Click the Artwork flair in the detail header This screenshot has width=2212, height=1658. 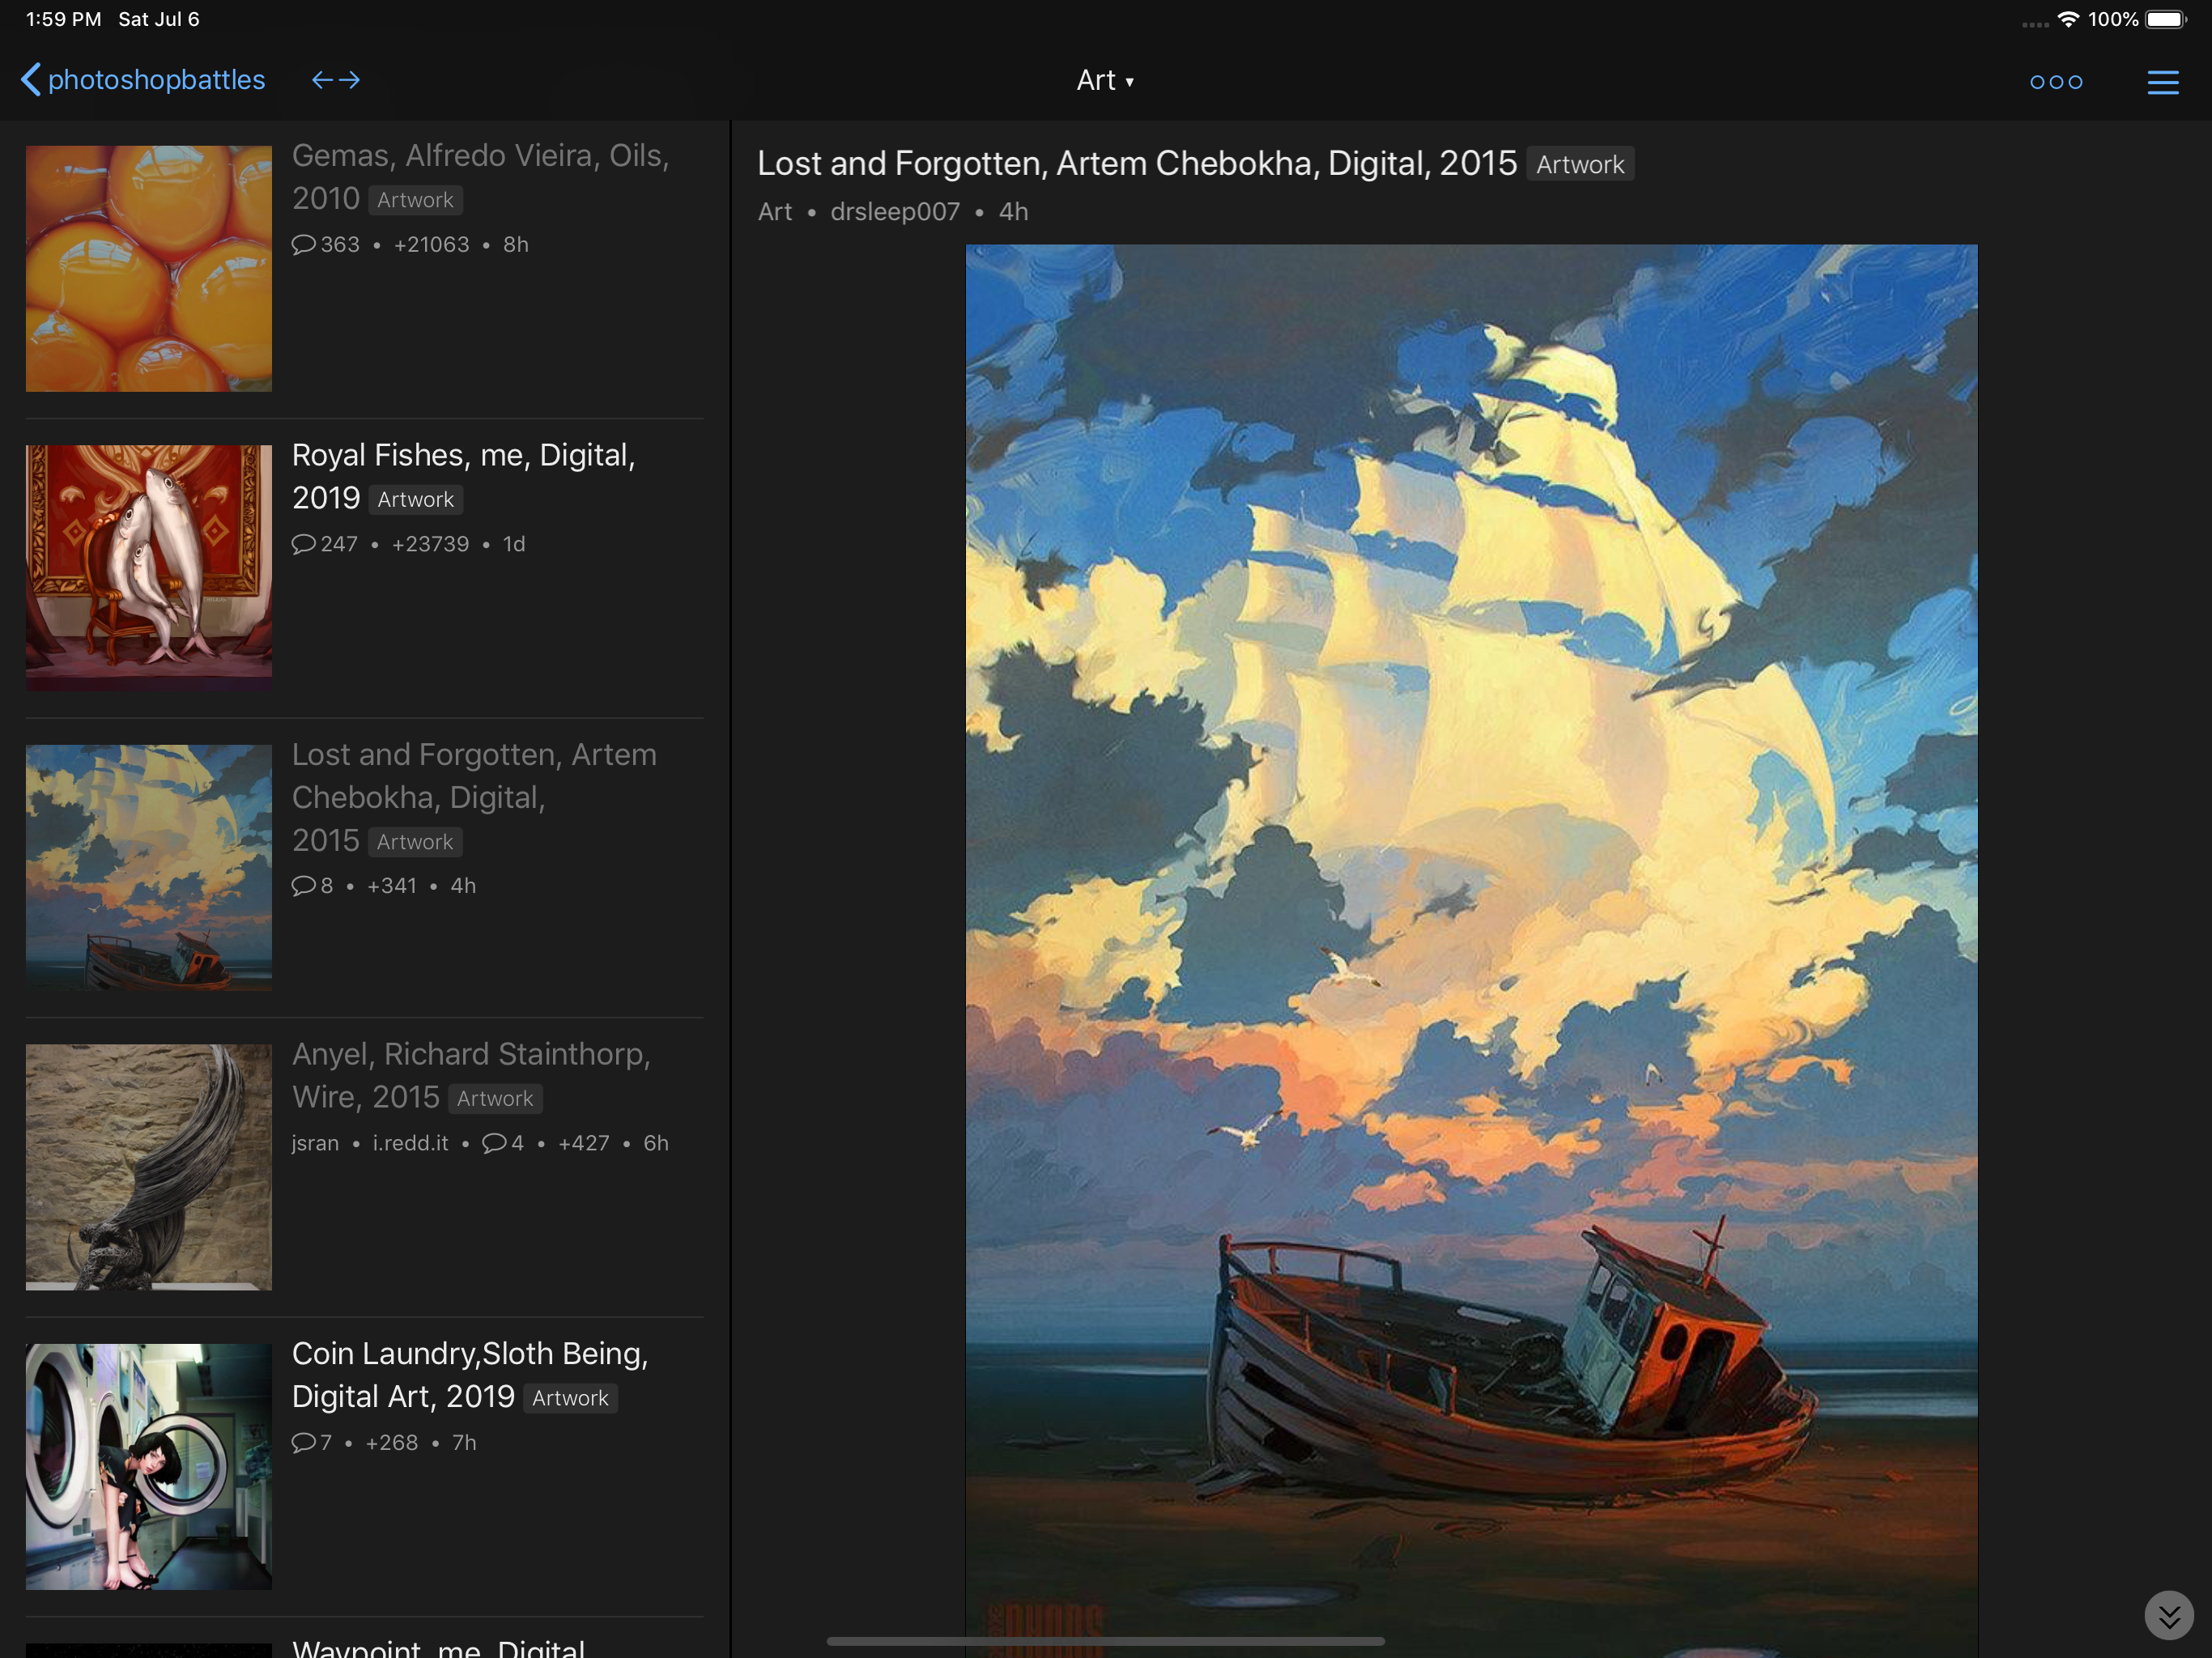tap(1580, 164)
